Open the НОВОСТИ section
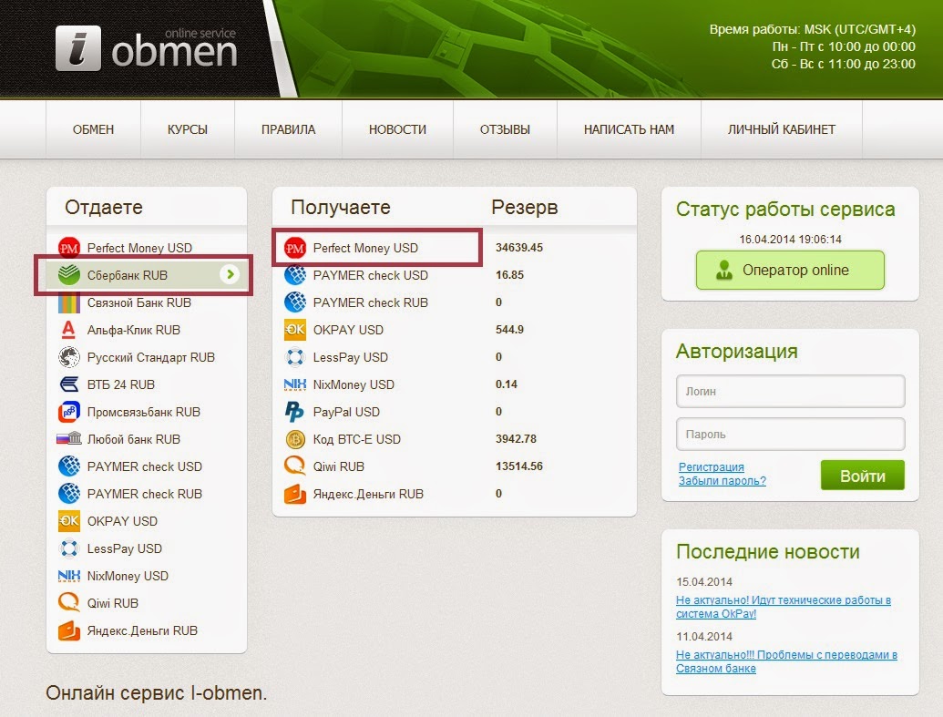 coord(396,128)
